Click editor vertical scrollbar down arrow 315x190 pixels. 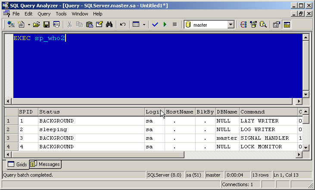click(306, 95)
